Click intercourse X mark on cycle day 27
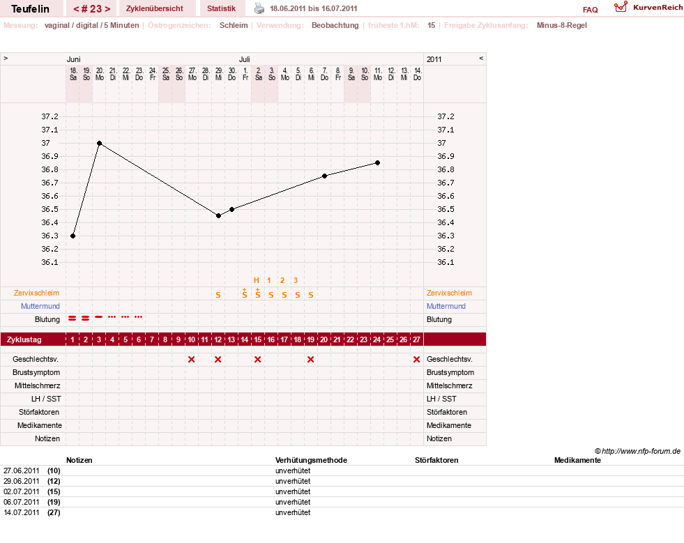This screenshot has width=684, height=543. click(416, 360)
